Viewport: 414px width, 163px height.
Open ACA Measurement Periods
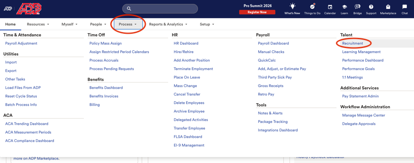(x=28, y=132)
